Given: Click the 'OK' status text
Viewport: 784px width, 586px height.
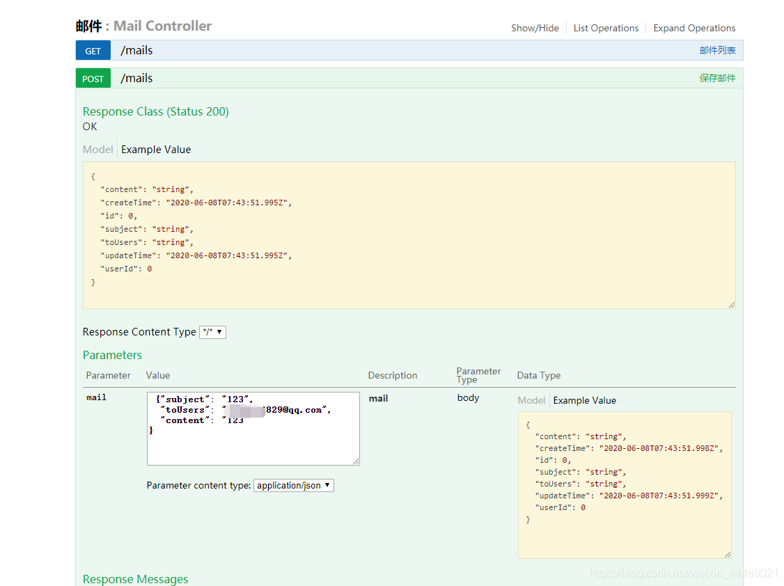Looking at the screenshot, I should [x=90, y=127].
